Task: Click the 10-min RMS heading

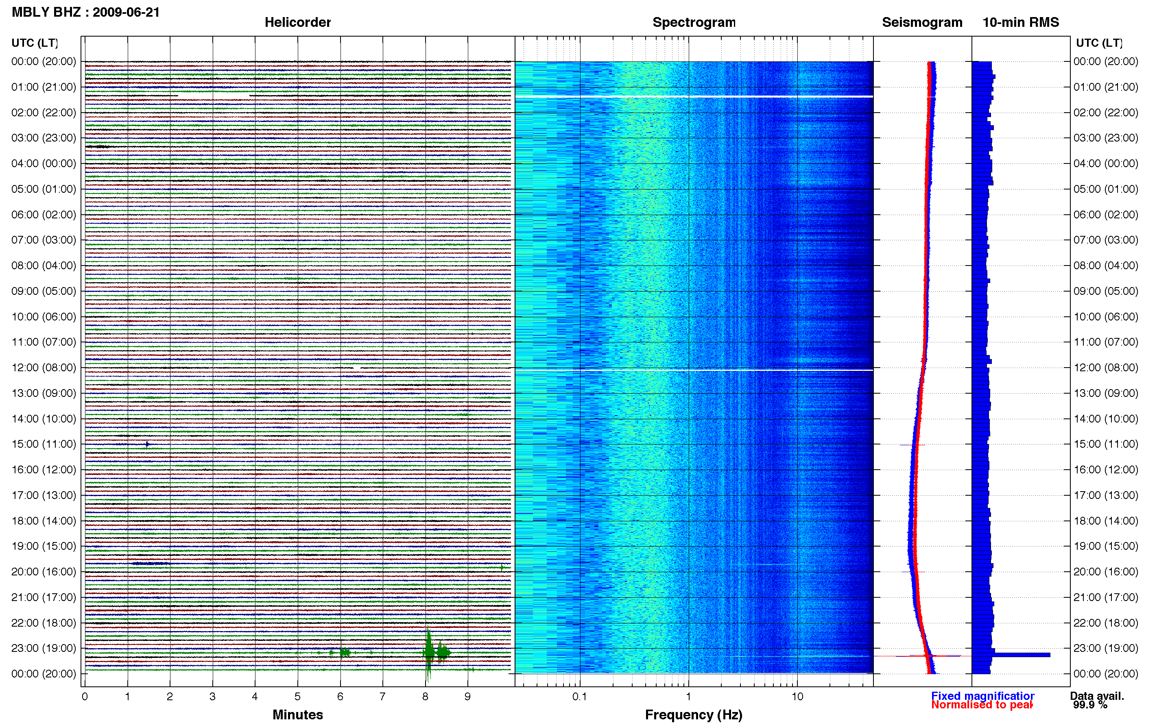Action: click(1021, 22)
